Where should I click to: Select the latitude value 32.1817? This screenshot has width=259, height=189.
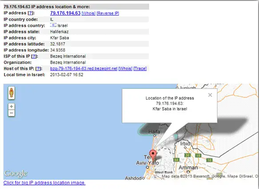click(x=57, y=44)
